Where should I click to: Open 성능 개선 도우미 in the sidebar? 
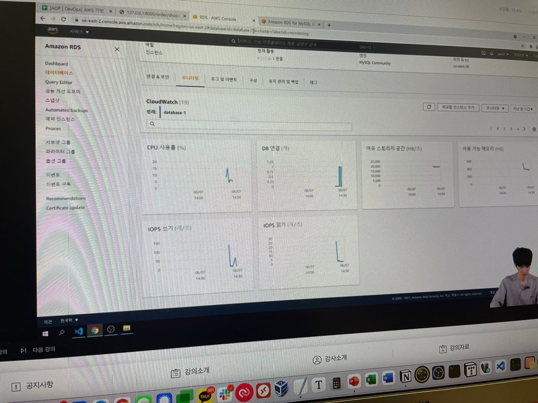pyautogui.click(x=63, y=91)
